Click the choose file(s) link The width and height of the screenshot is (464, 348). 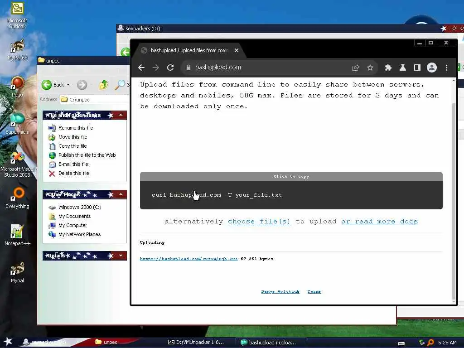[x=259, y=221]
